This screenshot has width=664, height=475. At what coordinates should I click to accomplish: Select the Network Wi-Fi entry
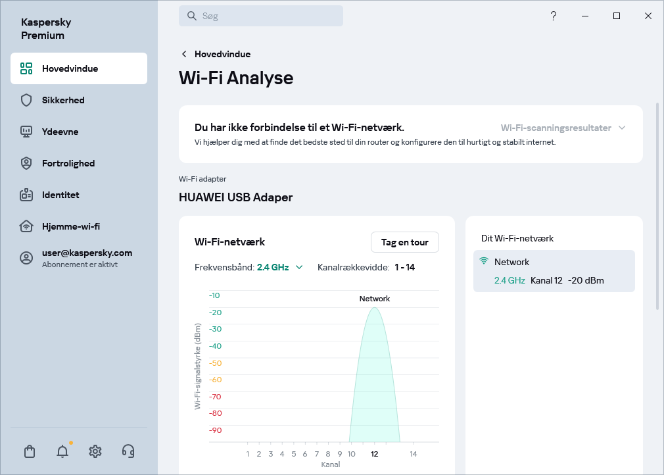point(554,270)
